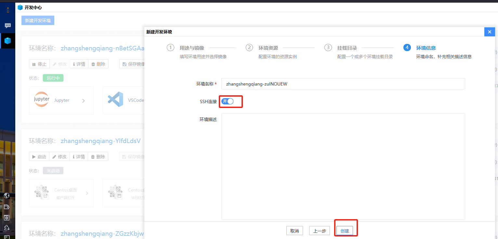Open environment link zhangshengqiang-nBetSGAa
The width and height of the screenshot is (498, 239).
pyautogui.click(x=102, y=48)
